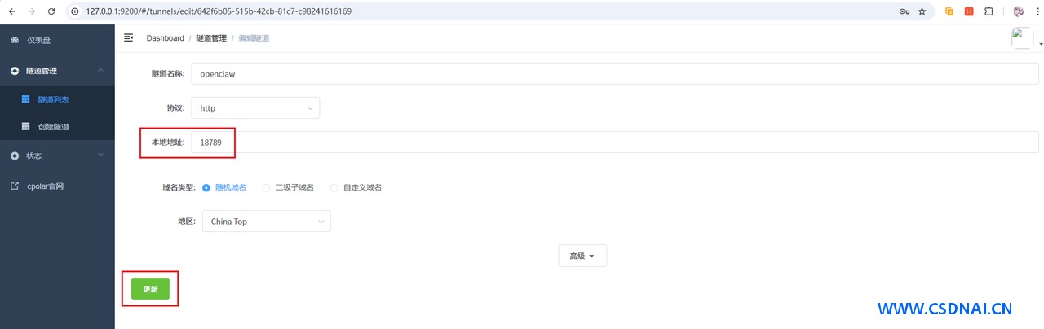Open 创建隧道 in the sidebar

coord(57,127)
